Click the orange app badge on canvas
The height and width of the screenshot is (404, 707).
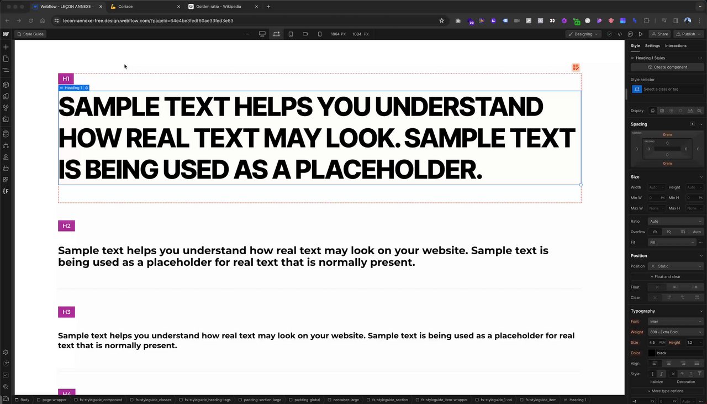576,67
